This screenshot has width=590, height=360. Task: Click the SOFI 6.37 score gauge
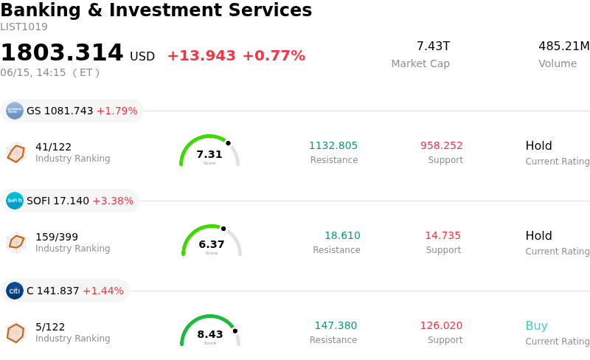[x=212, y=240]
